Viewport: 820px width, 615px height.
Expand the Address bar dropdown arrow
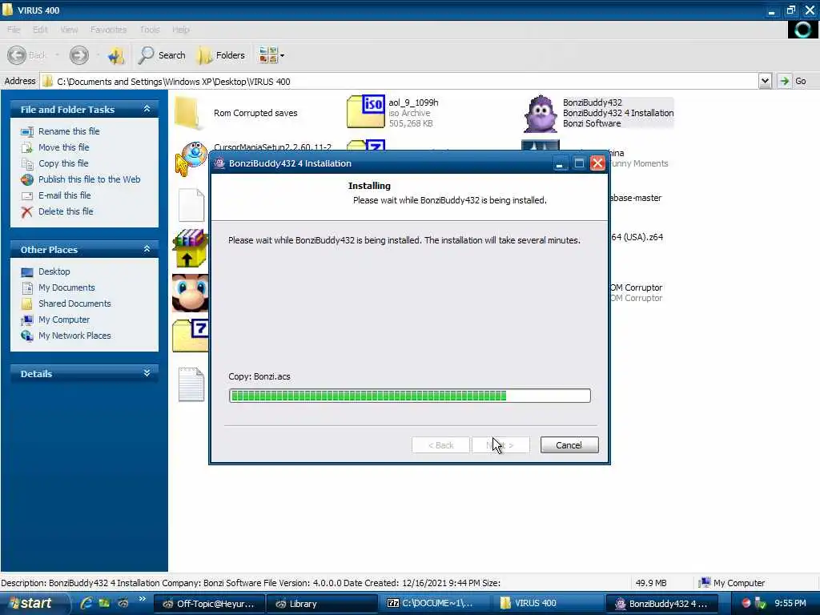[x=765, y=81]
